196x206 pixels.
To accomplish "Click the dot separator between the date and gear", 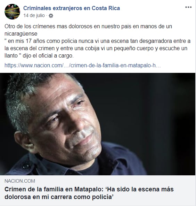I will pos(47,16).
